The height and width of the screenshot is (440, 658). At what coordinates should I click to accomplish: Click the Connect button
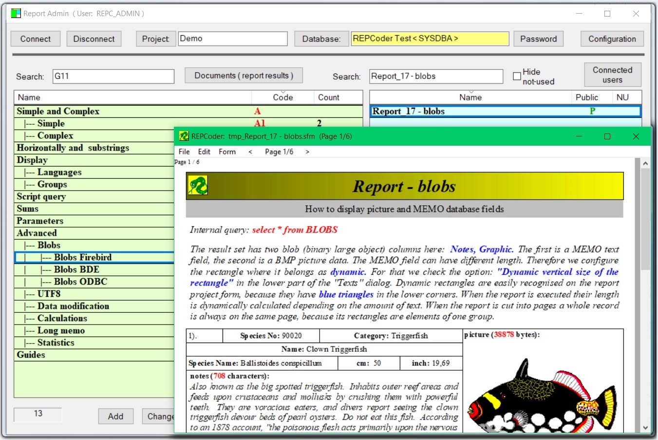click(x=36, y=39)
